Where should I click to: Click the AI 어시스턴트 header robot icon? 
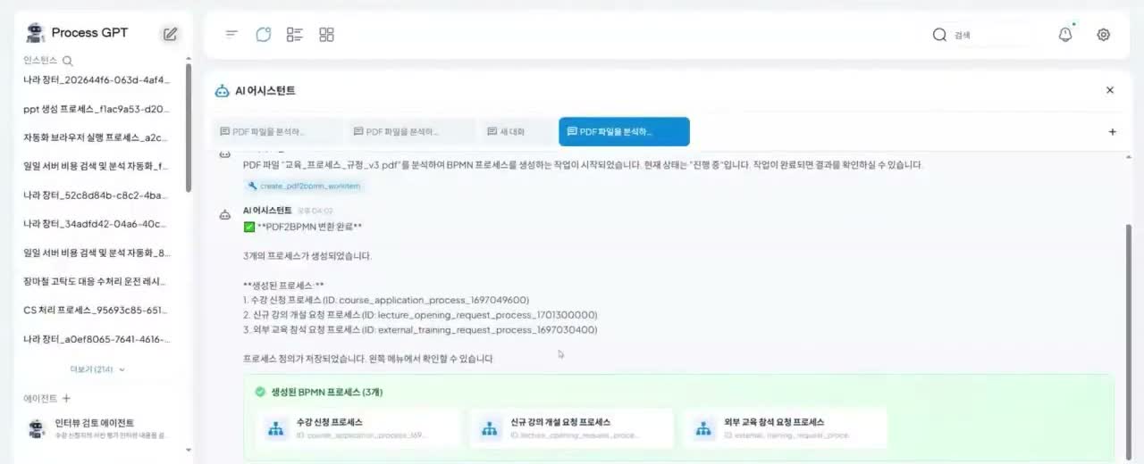(x=222, y=91)
